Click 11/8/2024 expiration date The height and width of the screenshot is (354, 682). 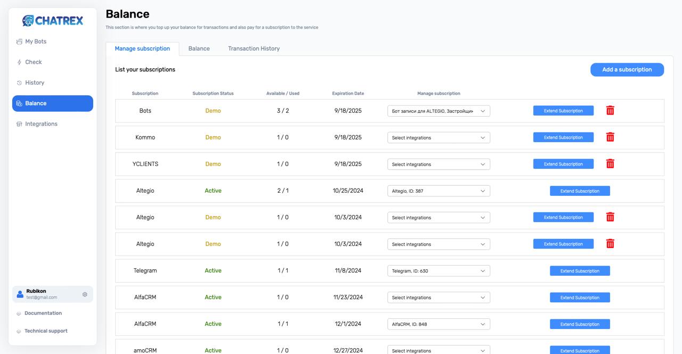click(x=348, y=270)
